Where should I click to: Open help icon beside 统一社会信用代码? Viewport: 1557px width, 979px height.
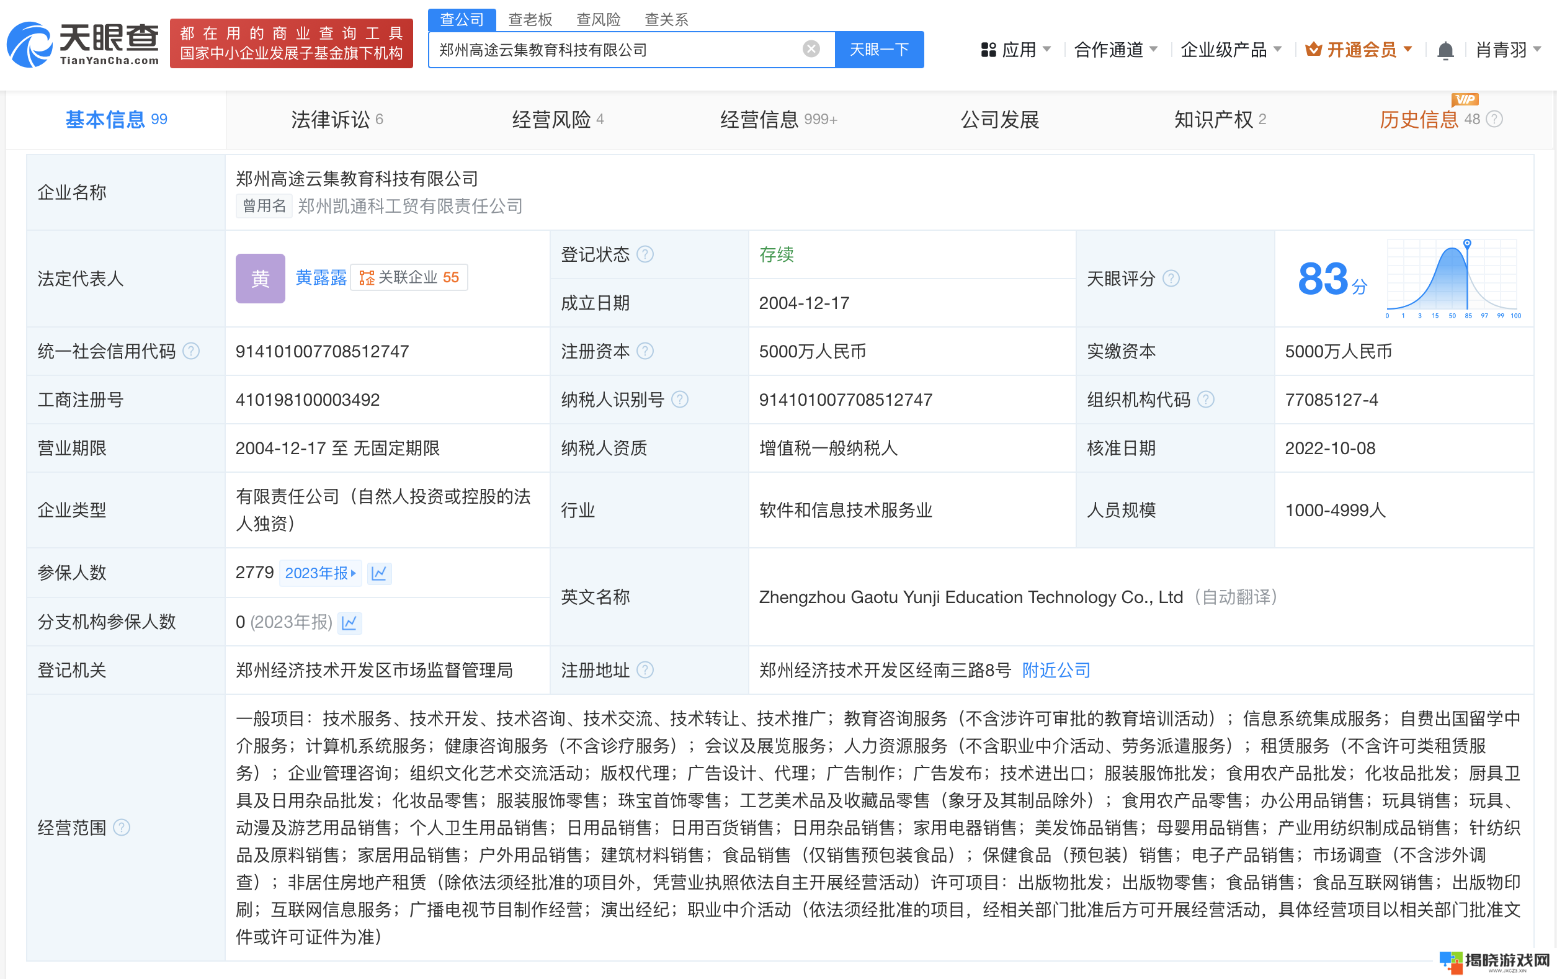coord(190,351)
